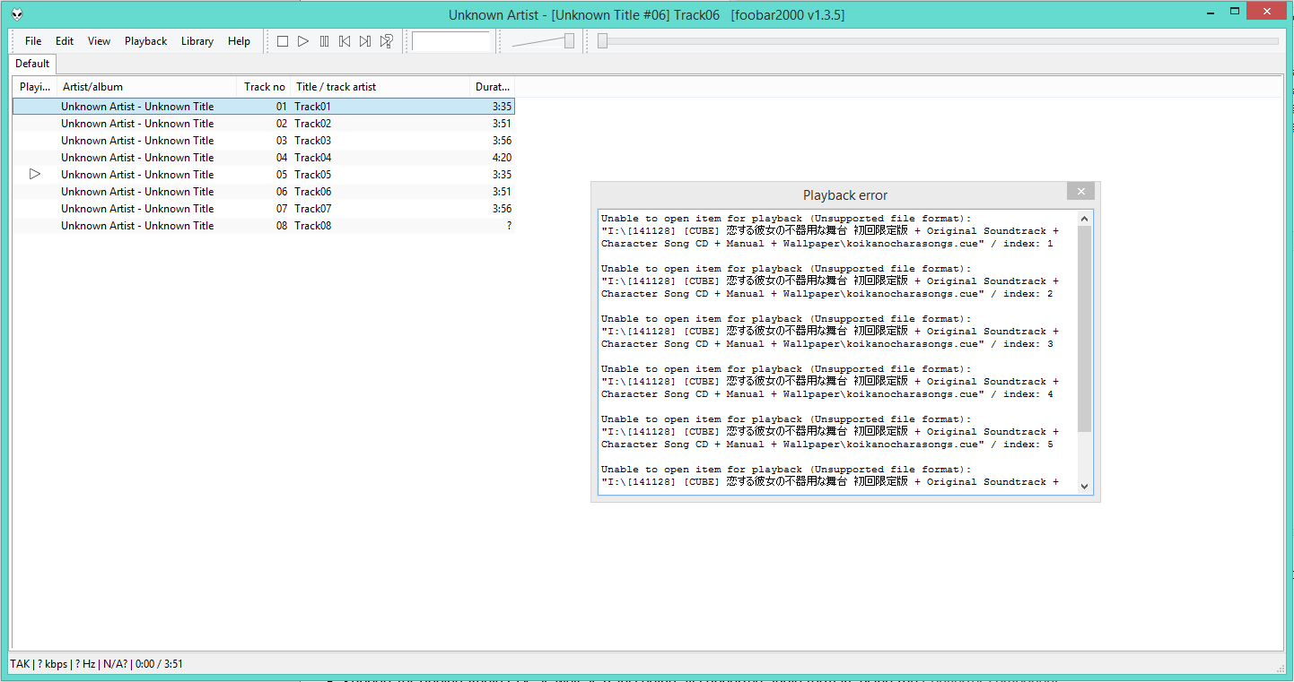Click the playing indicator arrow on Track05
1294x682 pixels.
[35, 174]
